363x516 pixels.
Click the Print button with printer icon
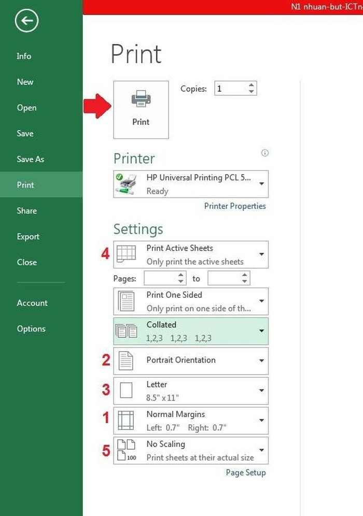coord(141,109)
